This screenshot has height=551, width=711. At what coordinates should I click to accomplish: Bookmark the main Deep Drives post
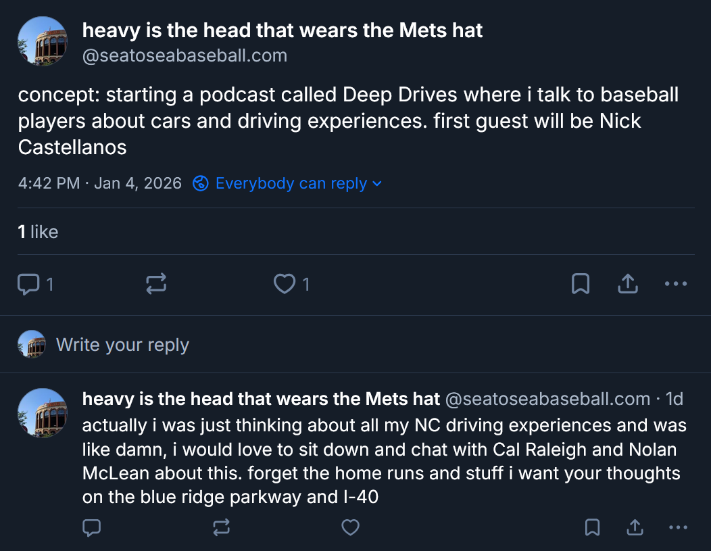(581, 285)
